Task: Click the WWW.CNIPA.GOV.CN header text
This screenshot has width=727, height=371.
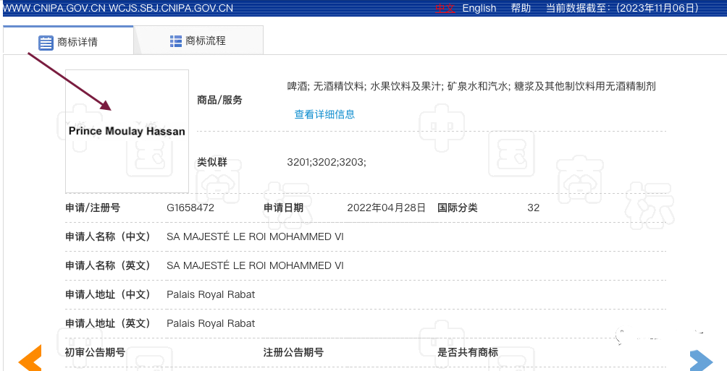Action: (54, 8)
